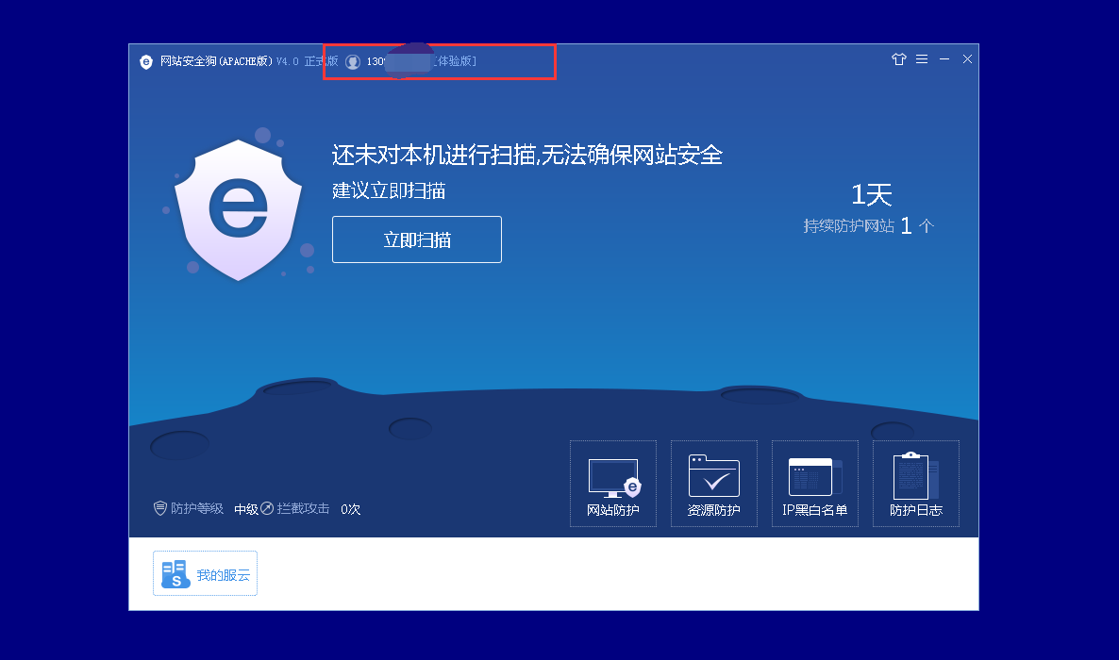
Task: Close the Safedog window
Action: [967, 59]
